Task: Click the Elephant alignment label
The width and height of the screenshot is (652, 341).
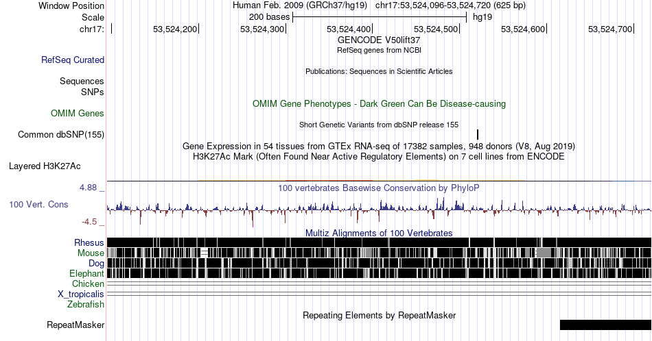Action: coord(86,273)
